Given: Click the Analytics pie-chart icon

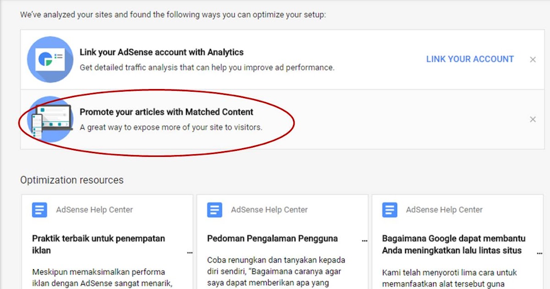Looking at the screenshot, I should pyautogui.click(x=50, y=59).
